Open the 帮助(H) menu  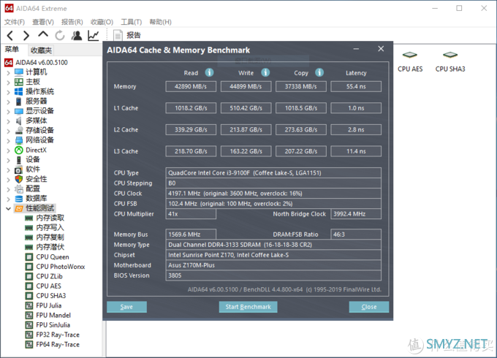click(160, 22)
